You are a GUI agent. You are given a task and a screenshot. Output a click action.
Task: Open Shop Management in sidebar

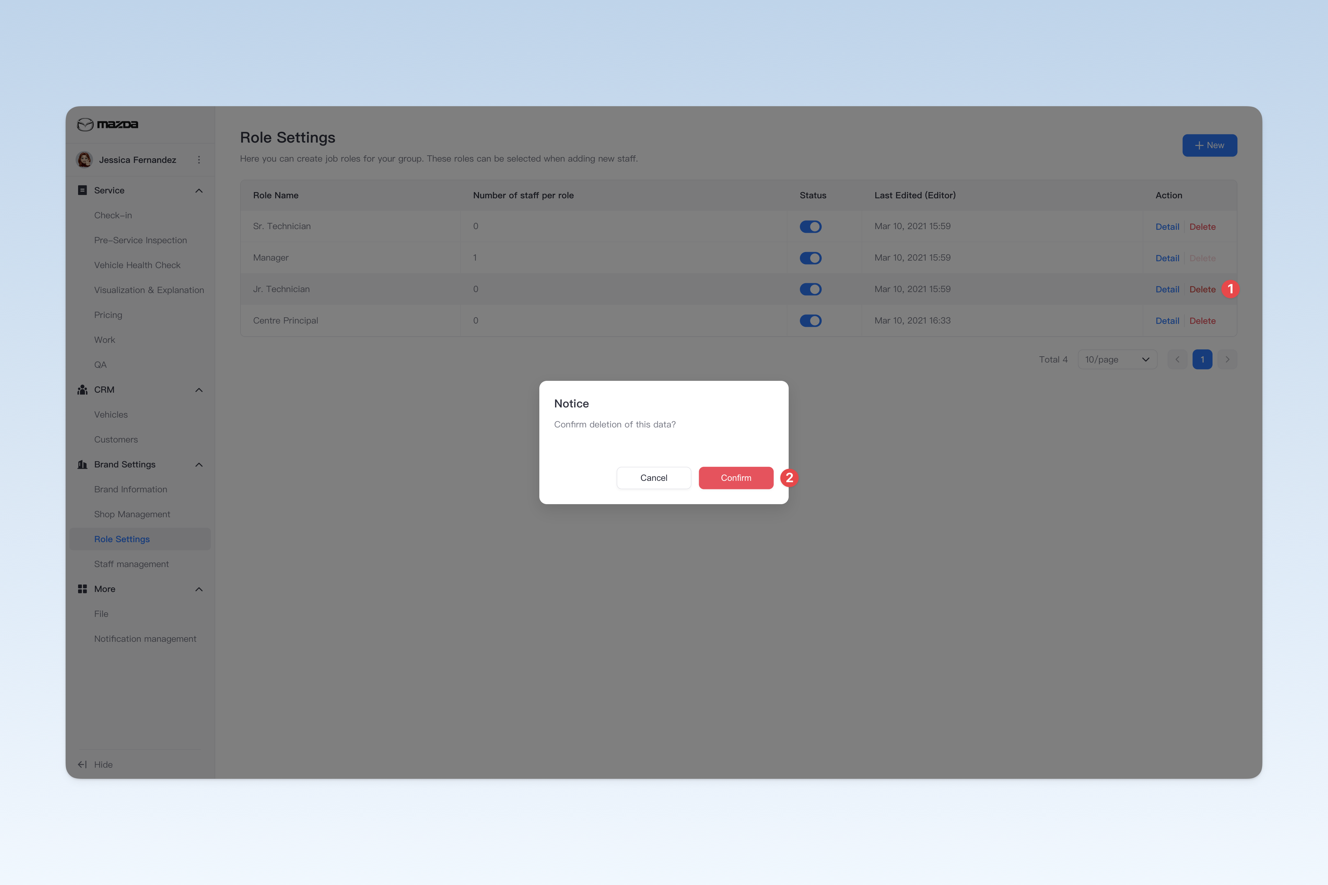click(x=132, y=514)
